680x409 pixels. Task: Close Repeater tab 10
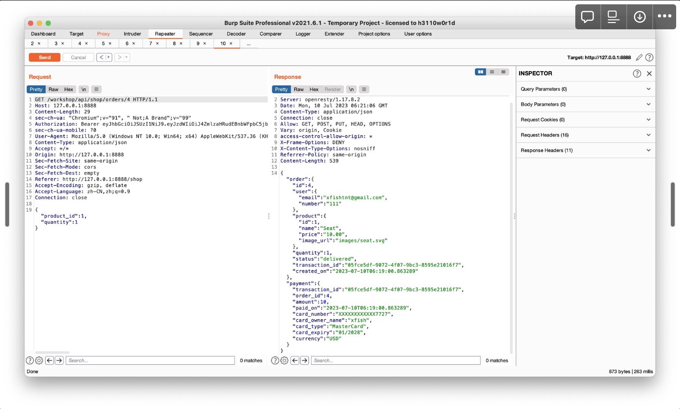point(231,44)
